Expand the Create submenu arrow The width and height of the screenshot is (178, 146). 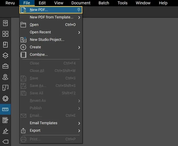pyautogui.click(x=79, y=47)
